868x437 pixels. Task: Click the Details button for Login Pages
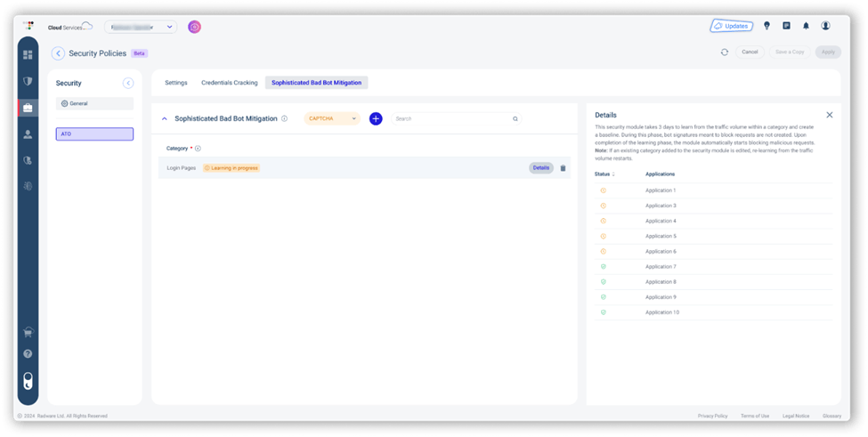click(x=541, y=167)
